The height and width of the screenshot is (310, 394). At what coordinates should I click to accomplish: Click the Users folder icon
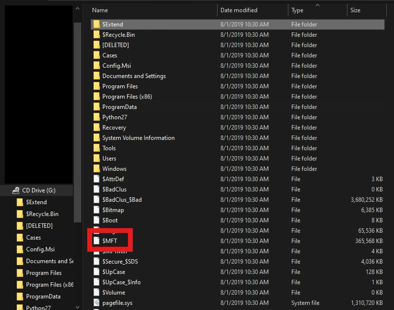click(x=96, y=159)
